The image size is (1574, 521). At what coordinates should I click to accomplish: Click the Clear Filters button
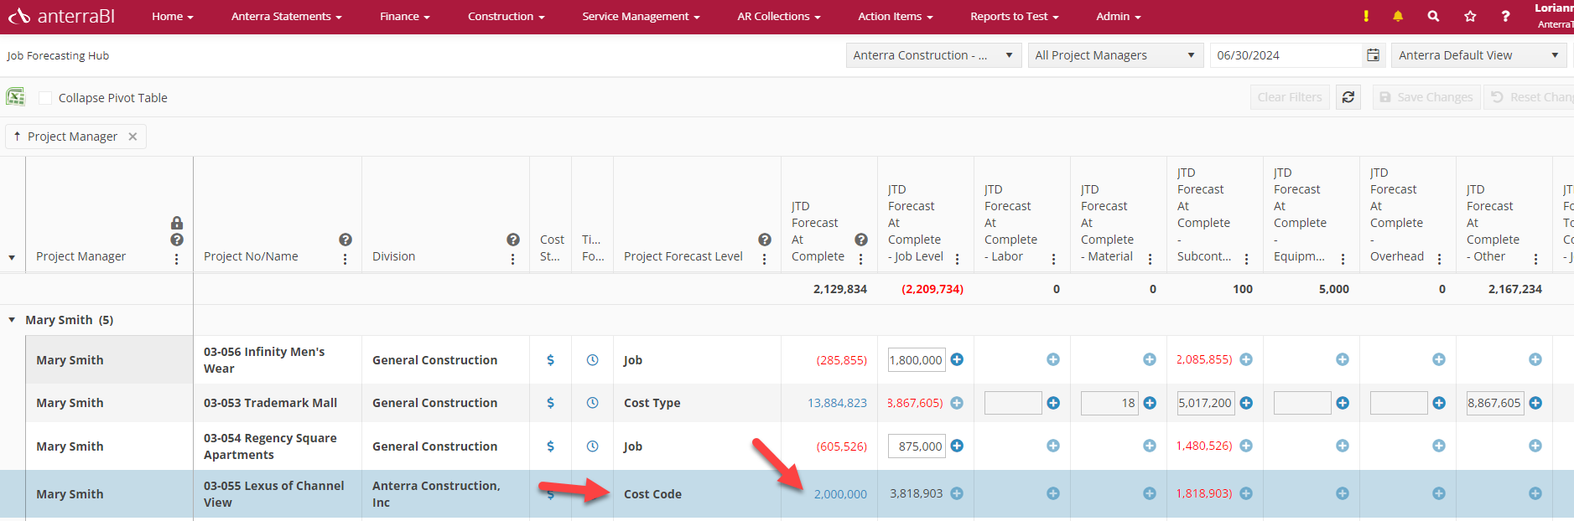pos(1290,97)
